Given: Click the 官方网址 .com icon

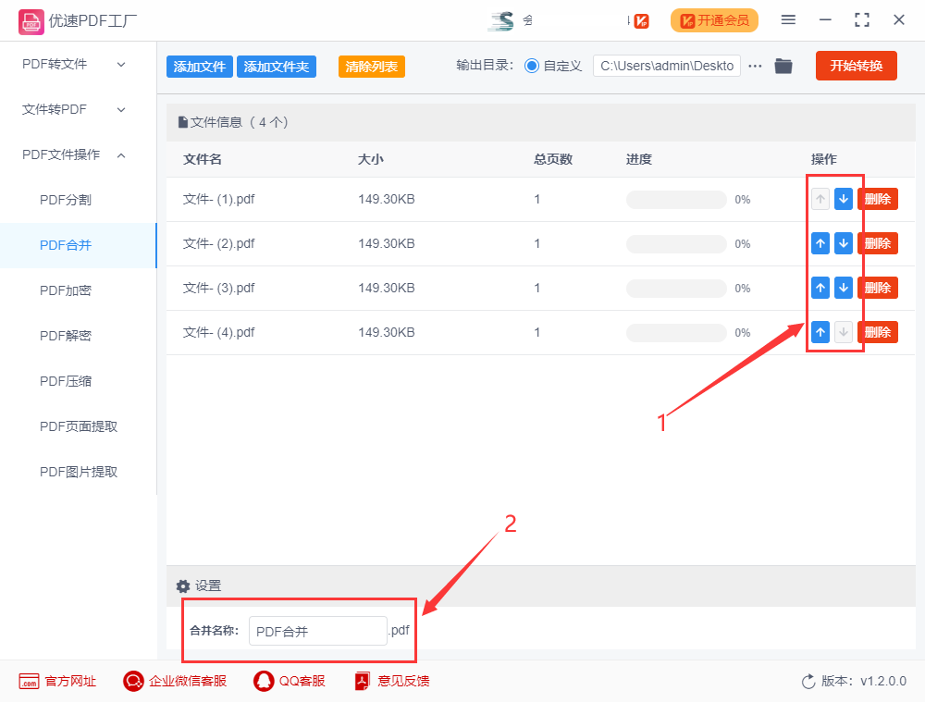Looking at the screenshot, I should 29,681.
